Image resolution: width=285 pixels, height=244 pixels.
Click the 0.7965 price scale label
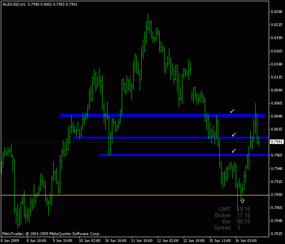[x=277, y=155]
